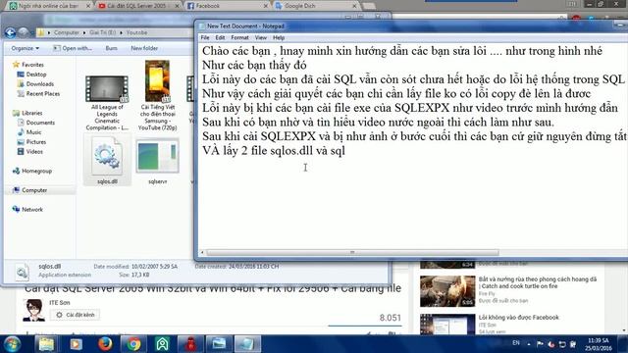
Task: Select Network in navigation pane
Action: point(27,209)
